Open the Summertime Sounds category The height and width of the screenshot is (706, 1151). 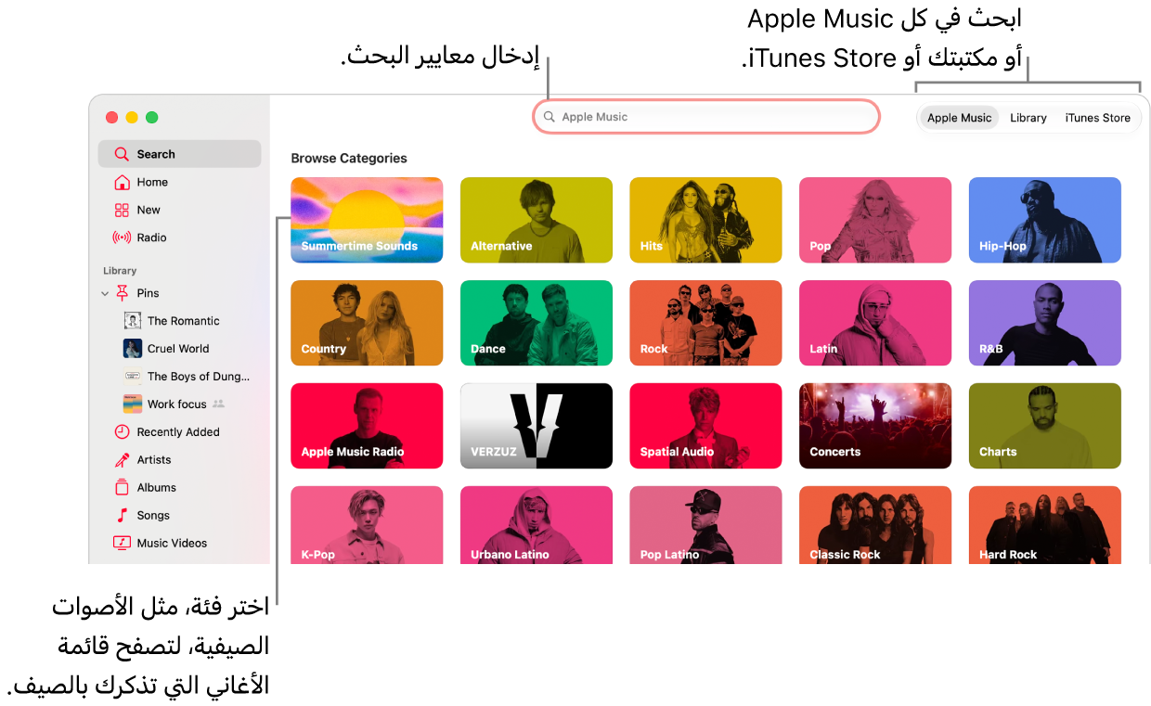[x=367, y=220]
